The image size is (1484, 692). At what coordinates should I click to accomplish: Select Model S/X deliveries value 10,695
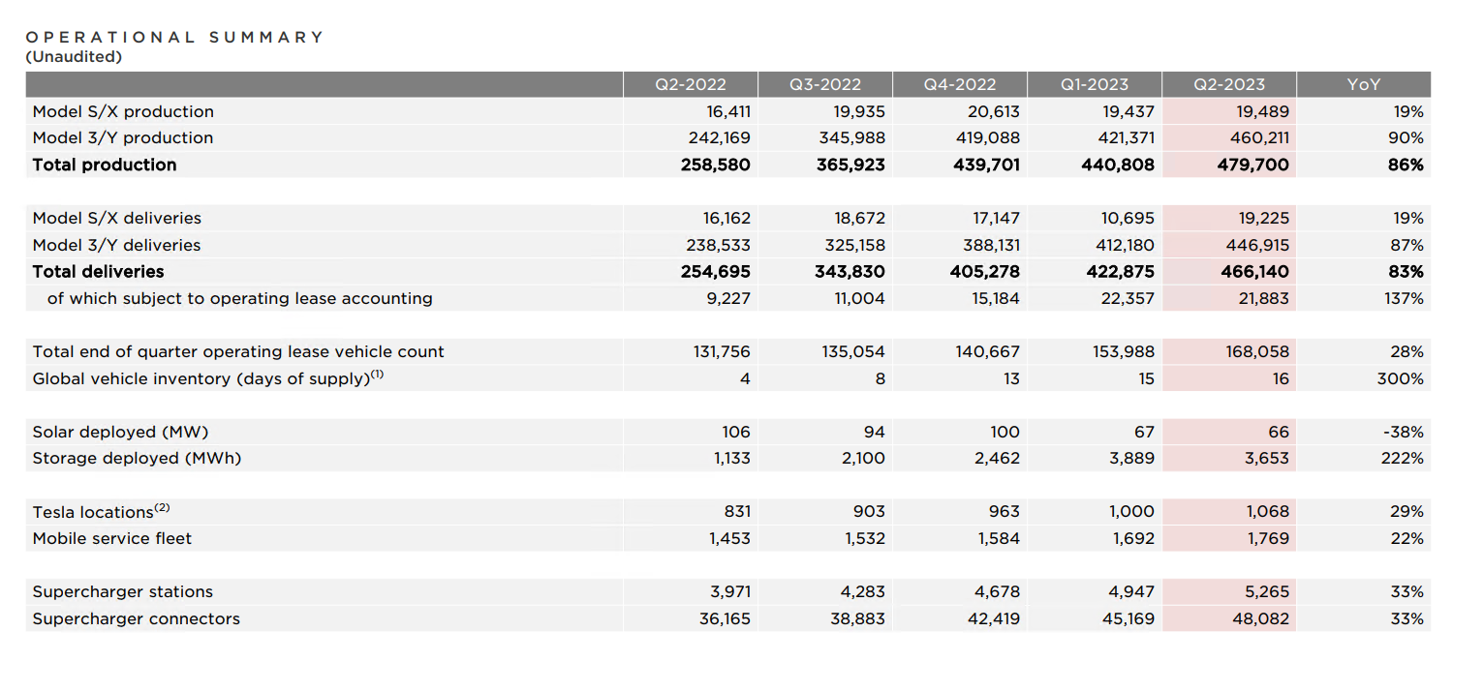pyautogui.click(x=1130, y=218)
